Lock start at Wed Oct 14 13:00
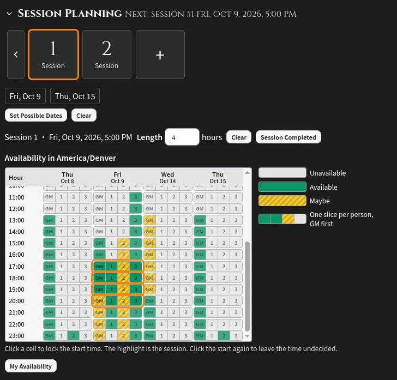Image resolution: width=397 pixels, height=380 pixels. [x=167, y=220]
